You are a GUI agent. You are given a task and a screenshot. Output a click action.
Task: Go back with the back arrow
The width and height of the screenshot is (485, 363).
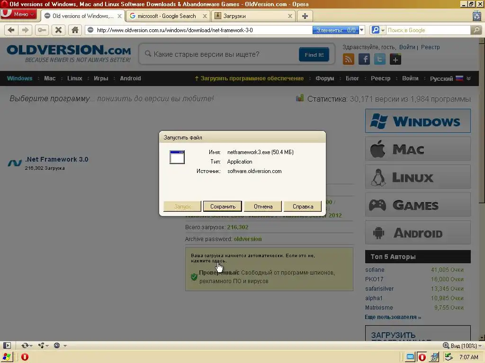(11, 30)
